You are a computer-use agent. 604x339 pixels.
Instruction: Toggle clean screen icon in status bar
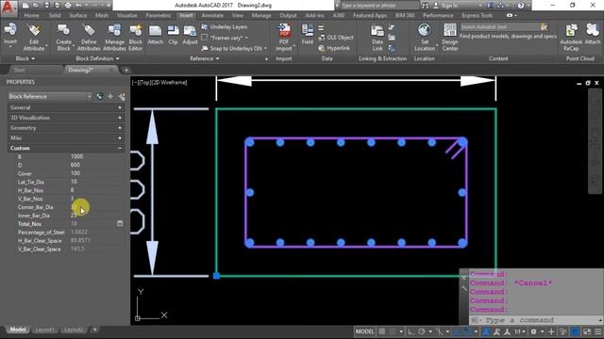click(587, 331)
